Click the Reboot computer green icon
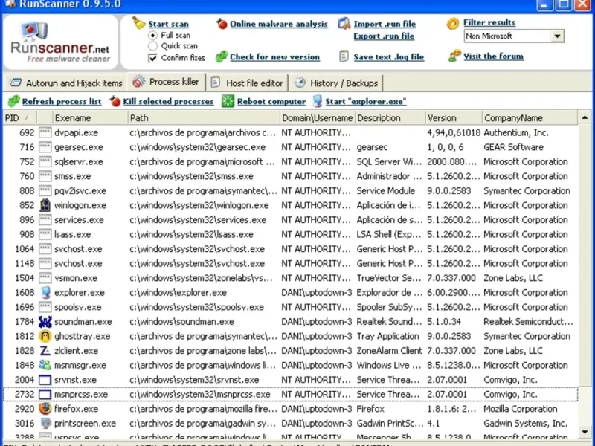Screen dimensions: 595x446 coord(228,101)
